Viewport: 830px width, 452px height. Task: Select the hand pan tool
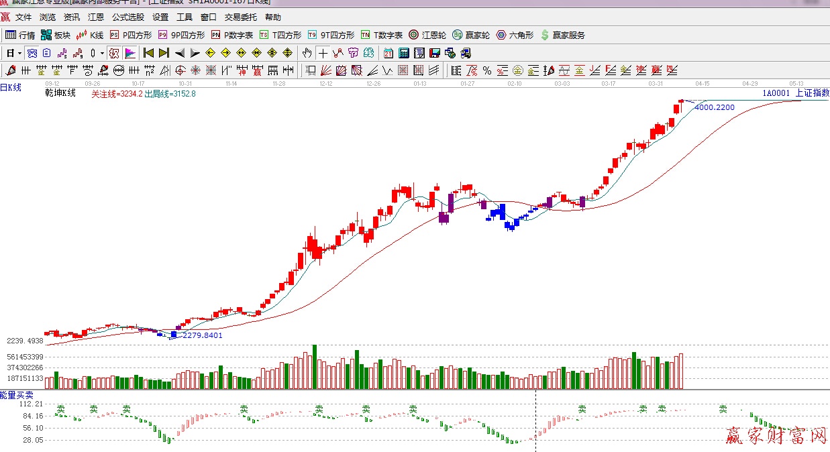coord(307,53)
